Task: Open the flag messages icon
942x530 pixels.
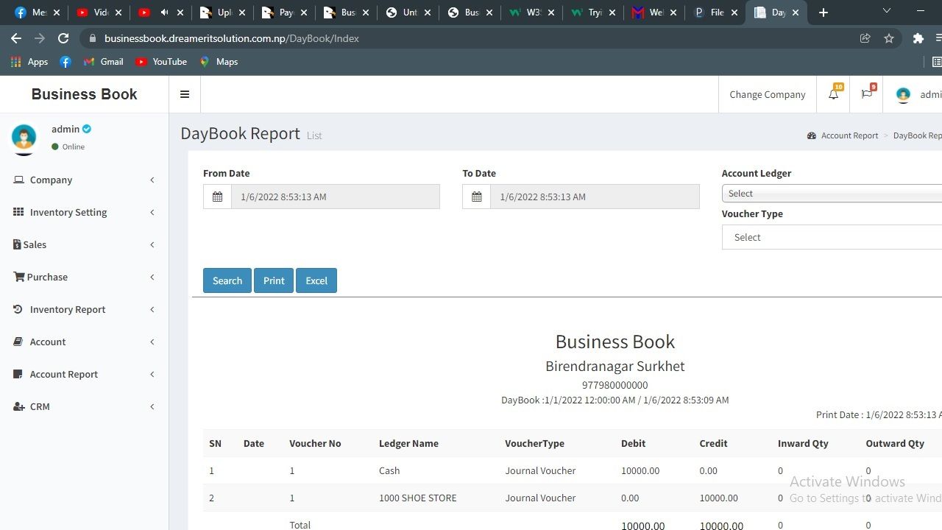Action: coord(866,94)
